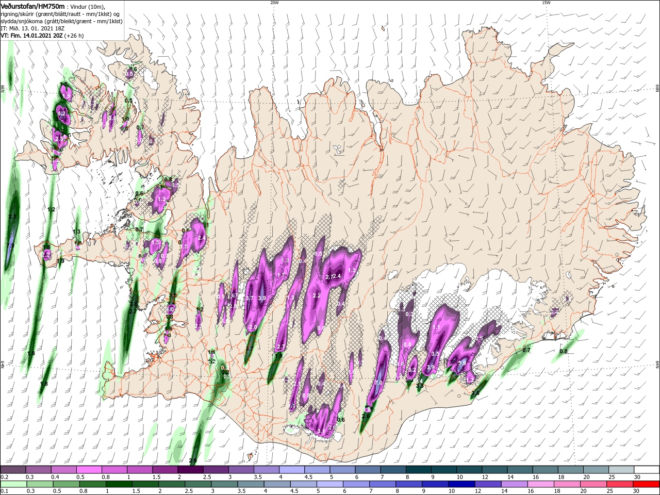The width and height of the screenshot is (660, 495).
Task: Pick the dark teal 8–9 snow scale swatch
Action: tap(419, 470)
